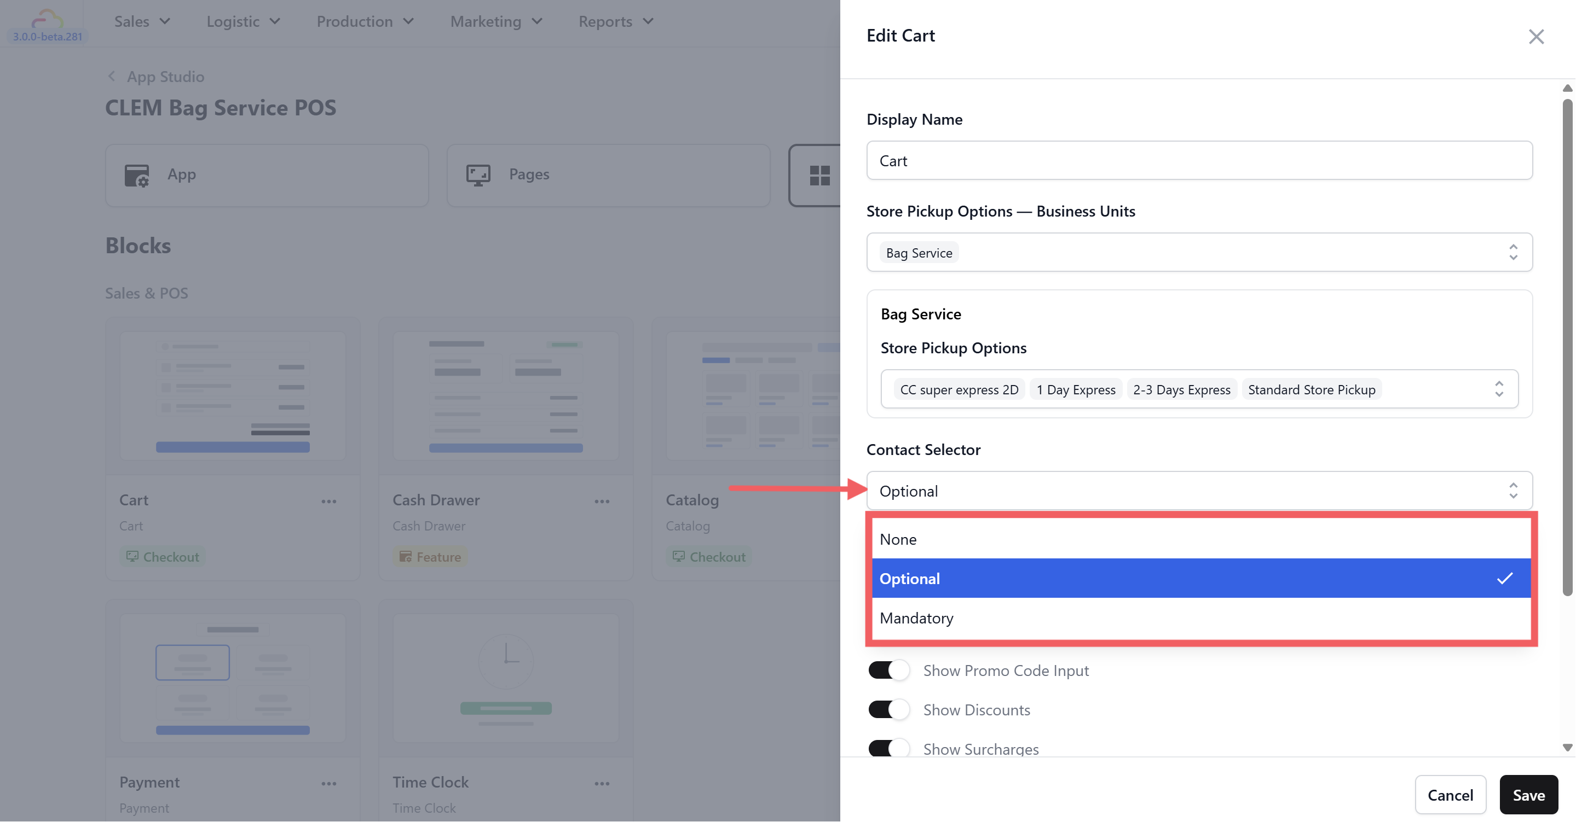Open the Sales menu

(142, 21)
